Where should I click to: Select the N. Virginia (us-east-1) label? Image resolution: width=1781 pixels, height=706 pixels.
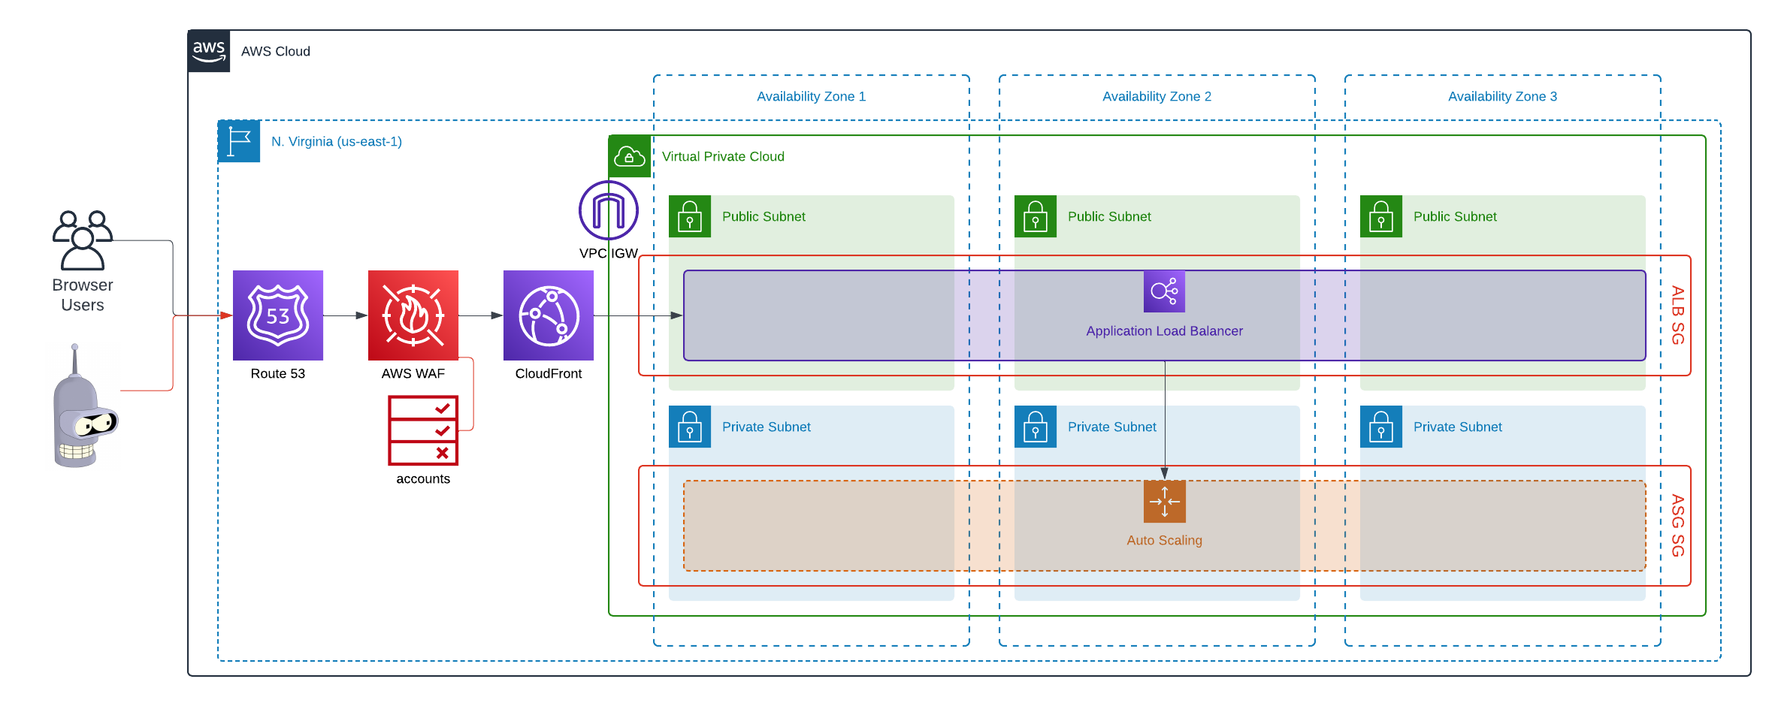[337, 141]
